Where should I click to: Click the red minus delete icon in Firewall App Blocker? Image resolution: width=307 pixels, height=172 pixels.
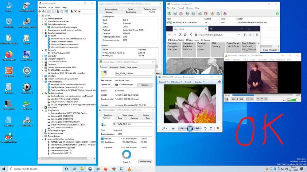181,13
